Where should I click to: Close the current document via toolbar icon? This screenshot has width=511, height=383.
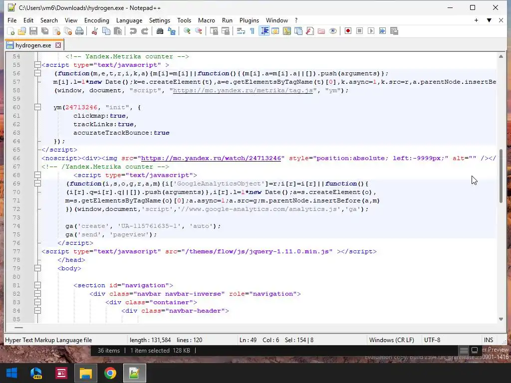57,31
